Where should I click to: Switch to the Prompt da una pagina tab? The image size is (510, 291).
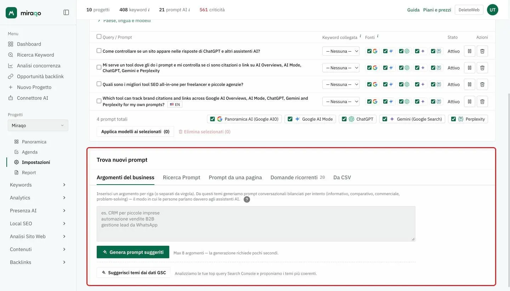coord(235,177)
